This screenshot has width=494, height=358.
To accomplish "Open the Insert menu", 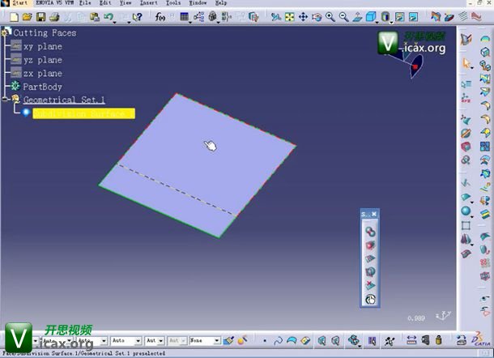I will click(148, 3).
